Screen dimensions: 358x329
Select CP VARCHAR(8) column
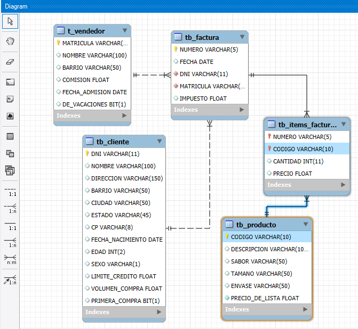pos(124,227)
